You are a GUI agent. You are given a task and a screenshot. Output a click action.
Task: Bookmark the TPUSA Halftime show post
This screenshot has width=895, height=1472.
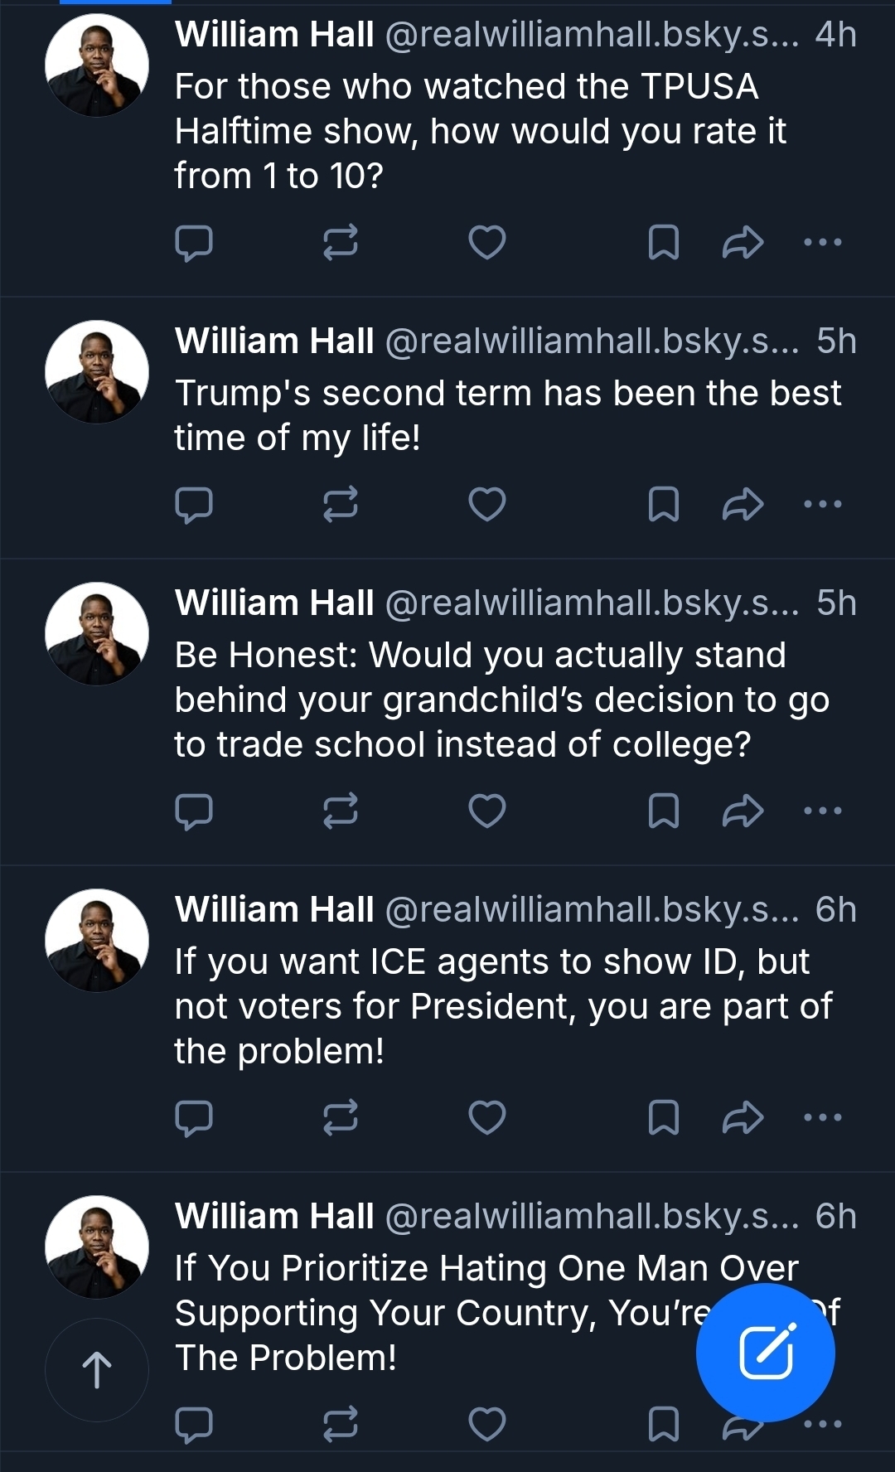pos(663,243)
